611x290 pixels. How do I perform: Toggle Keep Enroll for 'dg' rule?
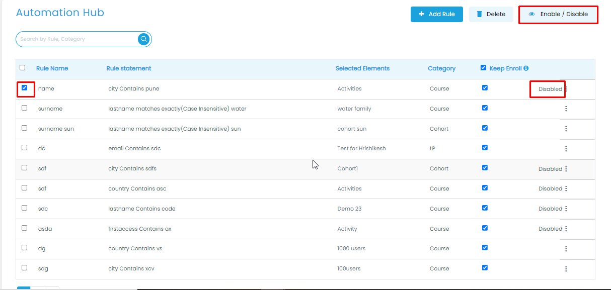click(x=485, y=248)
